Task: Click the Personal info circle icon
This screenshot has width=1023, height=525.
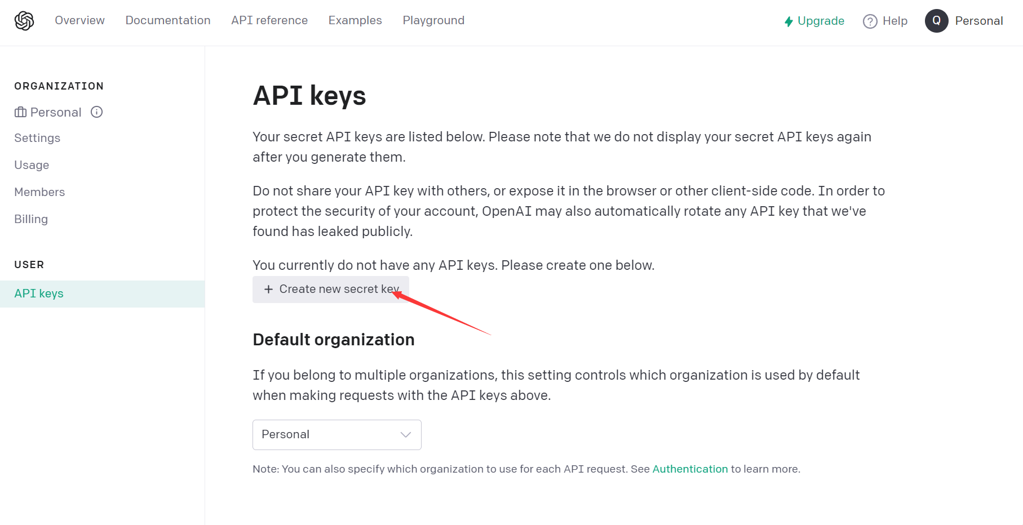Action: tap(97, 112)
